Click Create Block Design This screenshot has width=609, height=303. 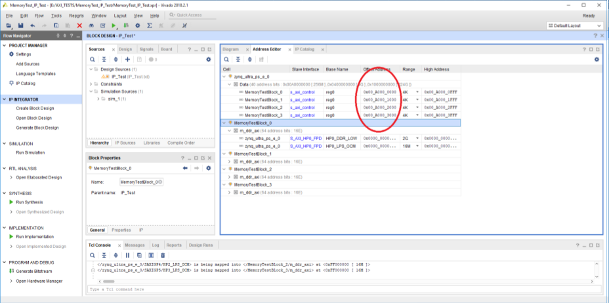[x=35, y=109]
